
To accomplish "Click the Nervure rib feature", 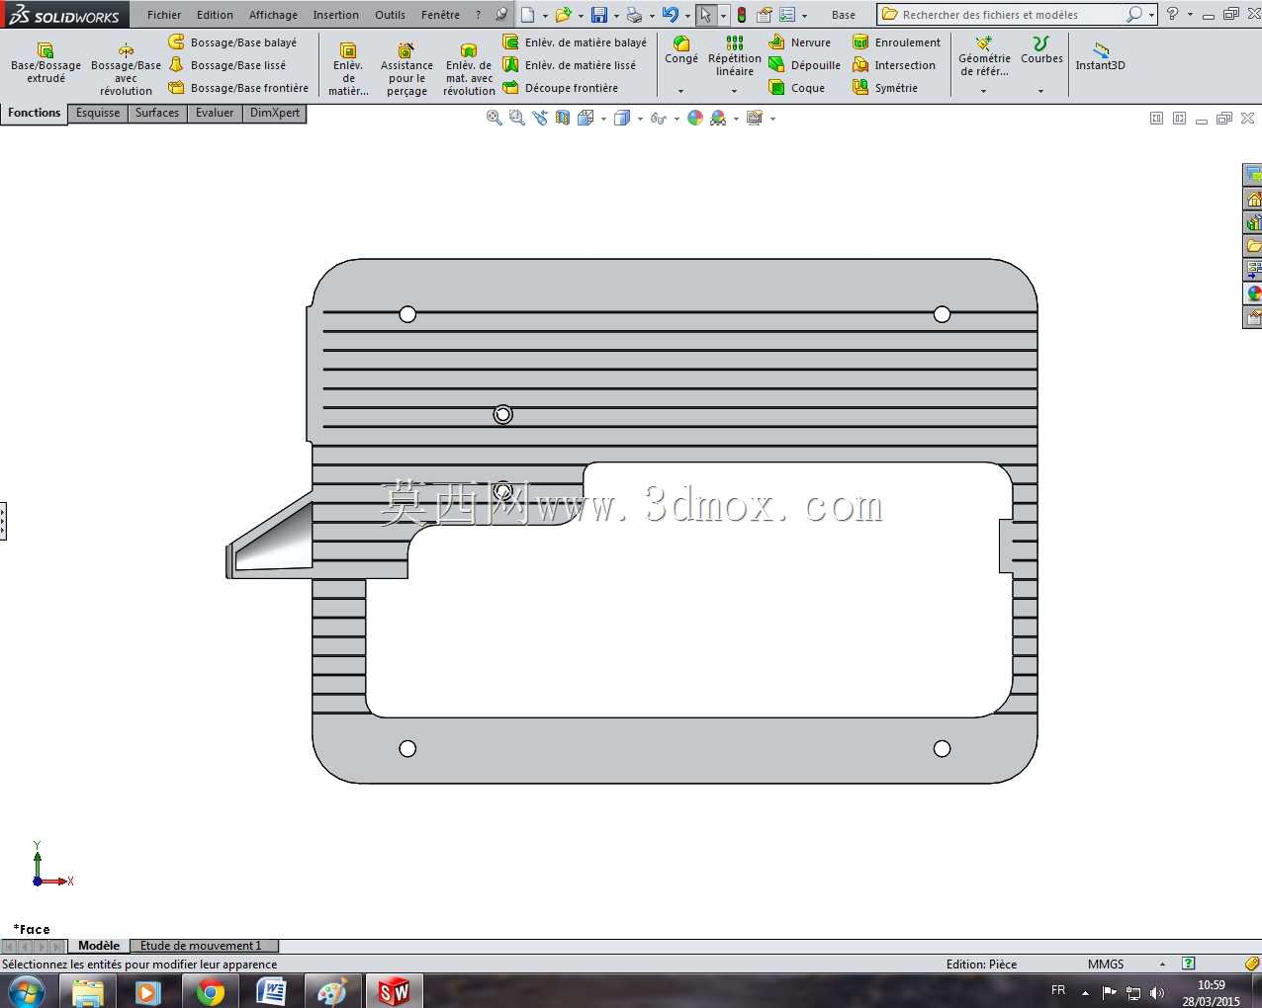I will point(799,42).
